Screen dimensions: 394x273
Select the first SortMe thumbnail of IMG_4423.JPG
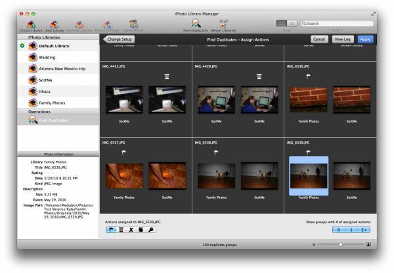[124, 100]
